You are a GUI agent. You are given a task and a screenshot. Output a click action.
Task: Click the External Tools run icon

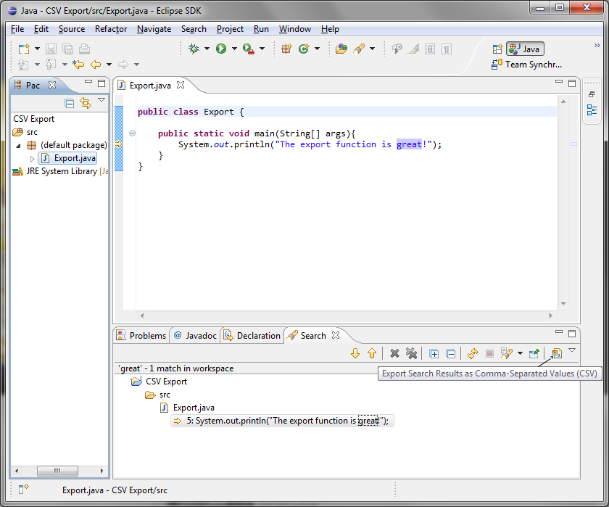[249, 49]
